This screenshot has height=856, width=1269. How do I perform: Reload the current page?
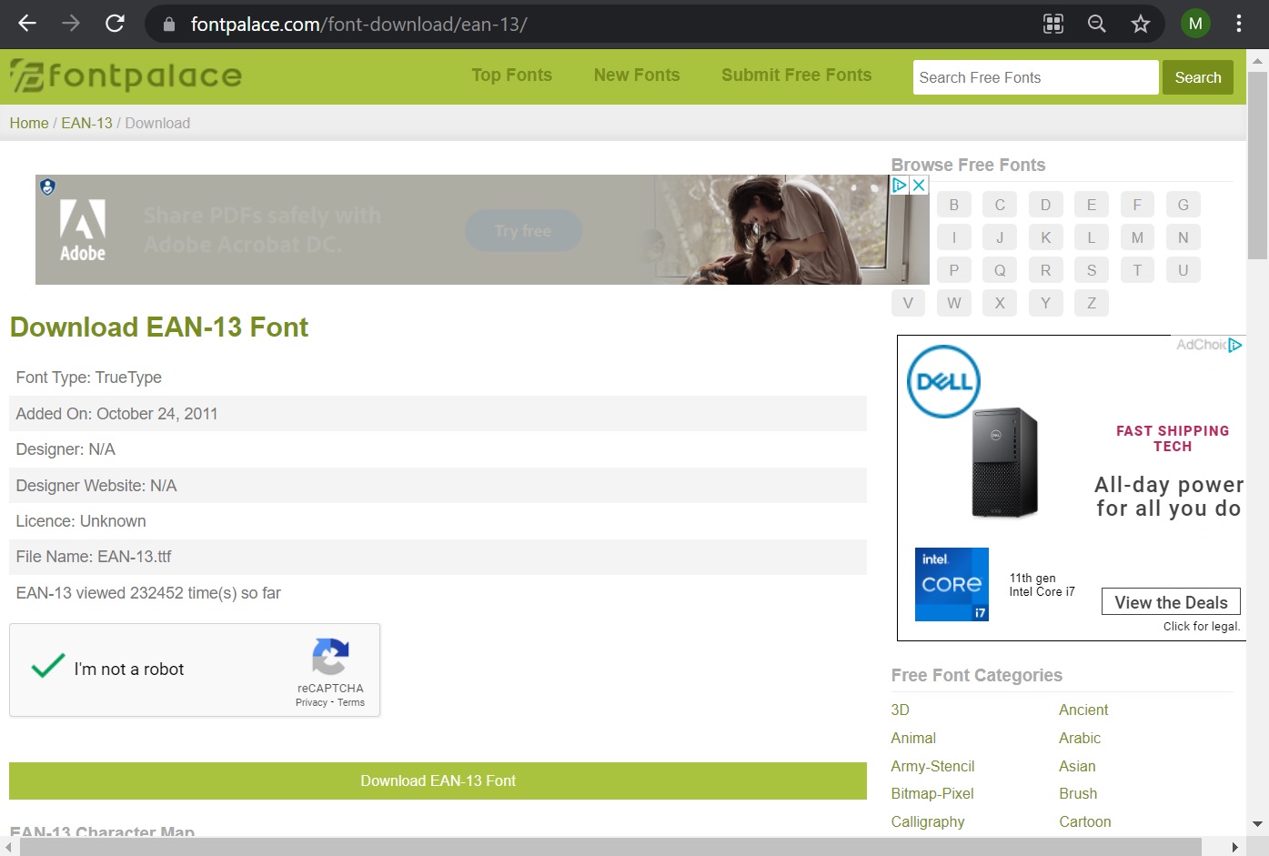113,24
